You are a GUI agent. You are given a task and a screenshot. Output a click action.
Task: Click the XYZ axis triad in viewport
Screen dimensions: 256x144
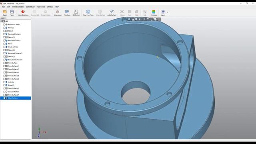click(x=42, y=132)
